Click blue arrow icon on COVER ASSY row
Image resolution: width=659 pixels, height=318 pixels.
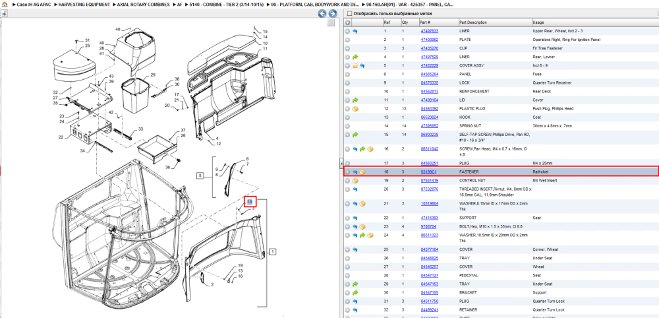point(362,65)
